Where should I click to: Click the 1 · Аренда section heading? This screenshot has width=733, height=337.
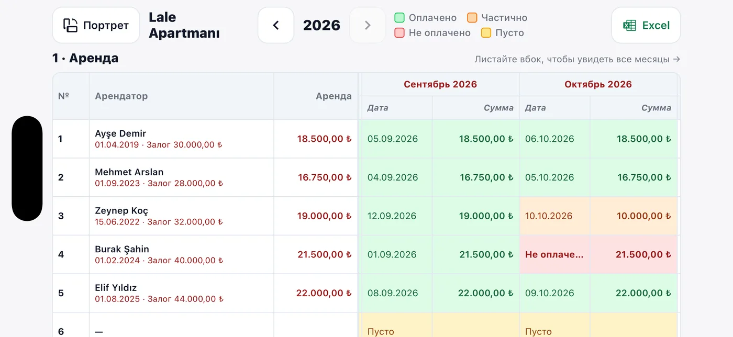click(x=85, y=58)
